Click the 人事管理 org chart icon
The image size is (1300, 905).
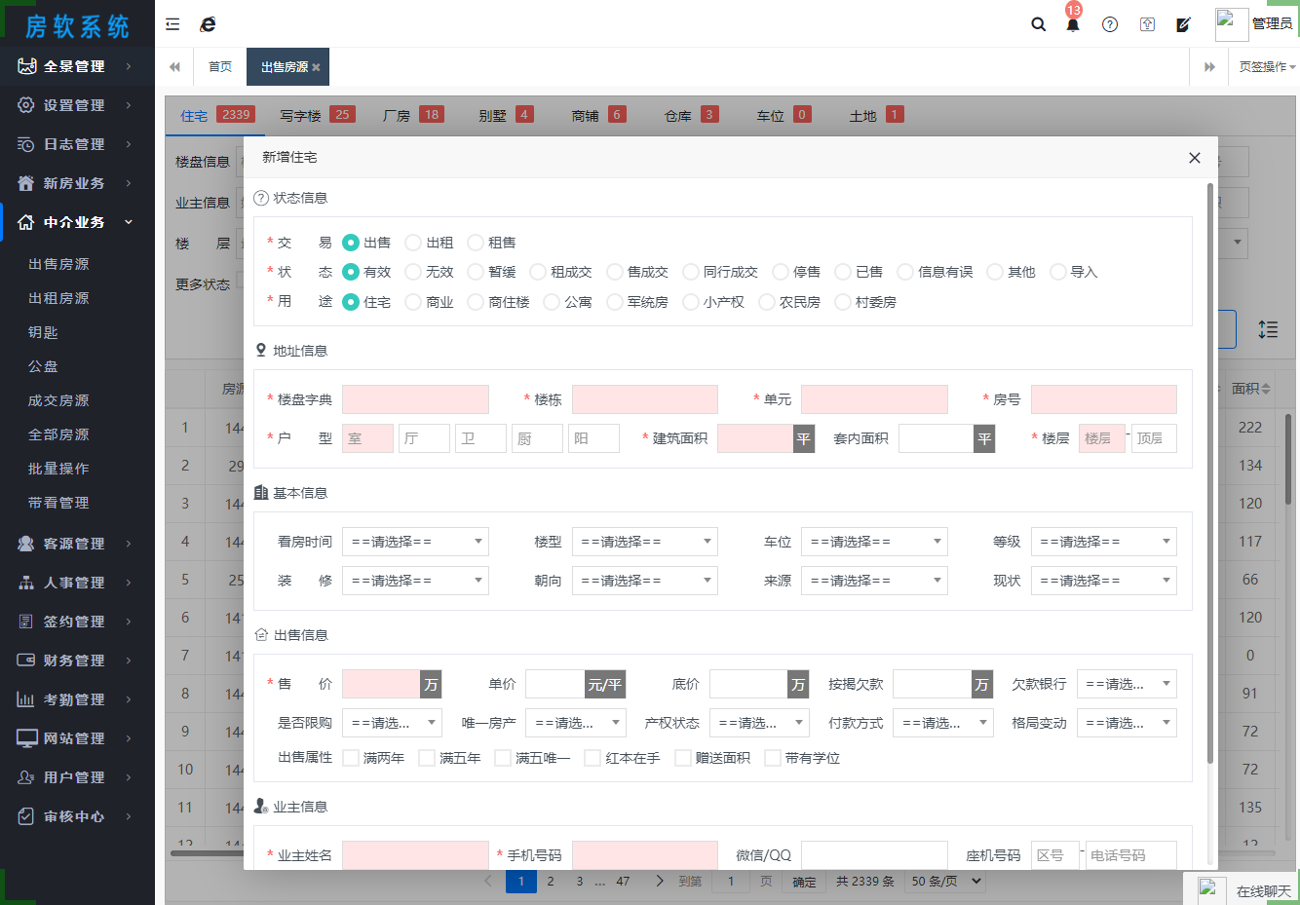click(26, 583)
